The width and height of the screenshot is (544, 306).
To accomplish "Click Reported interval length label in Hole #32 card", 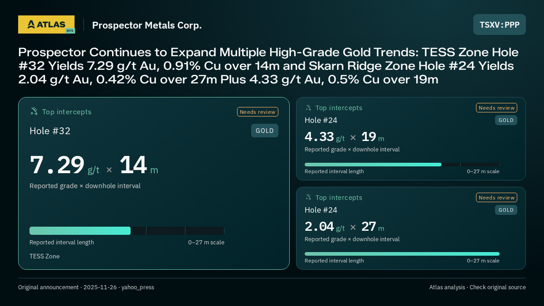I will click(x=62, y=243).
